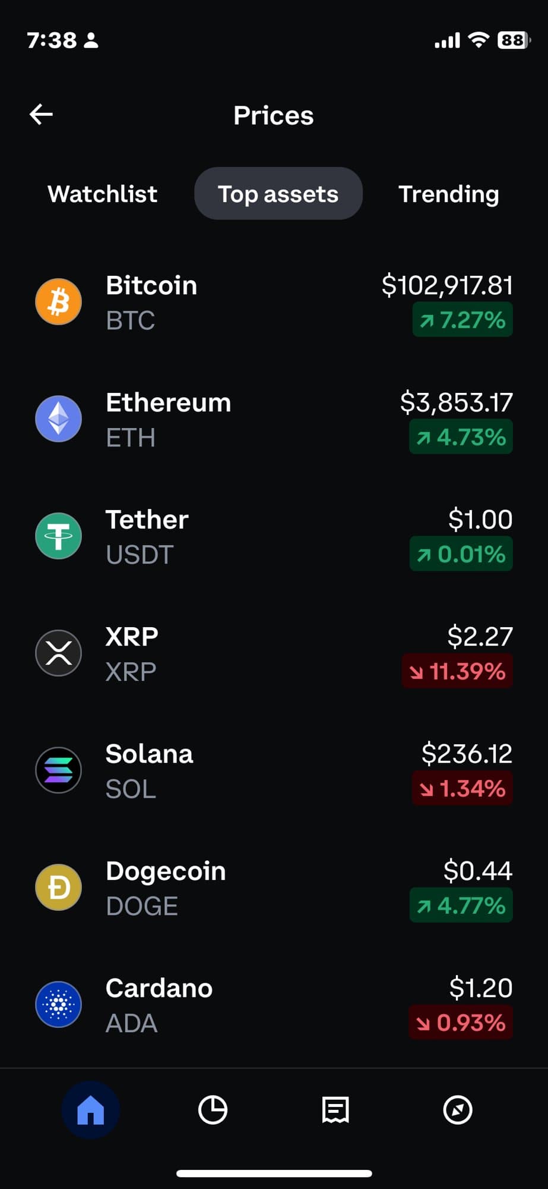Tap the battery indicator in status bar

pos(514,40)
